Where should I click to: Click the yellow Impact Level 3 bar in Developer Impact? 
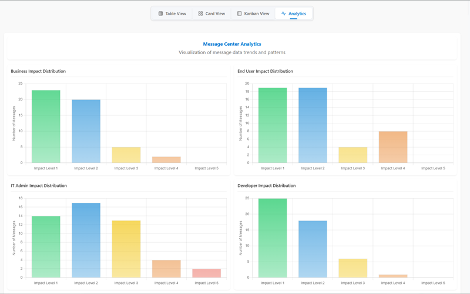352,268
